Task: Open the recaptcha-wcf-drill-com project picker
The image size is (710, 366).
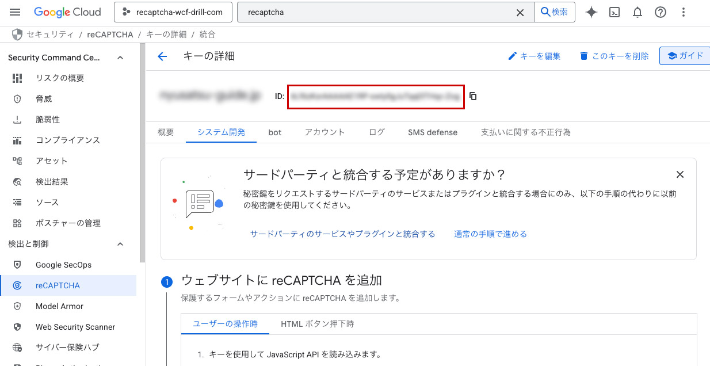Action: coord(173,12)
